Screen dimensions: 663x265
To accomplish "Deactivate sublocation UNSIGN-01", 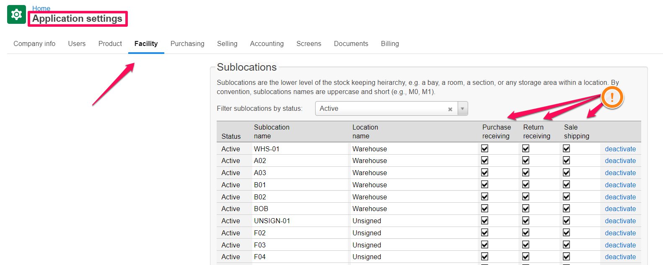I will pyautogui.click(x=620, y=221).
